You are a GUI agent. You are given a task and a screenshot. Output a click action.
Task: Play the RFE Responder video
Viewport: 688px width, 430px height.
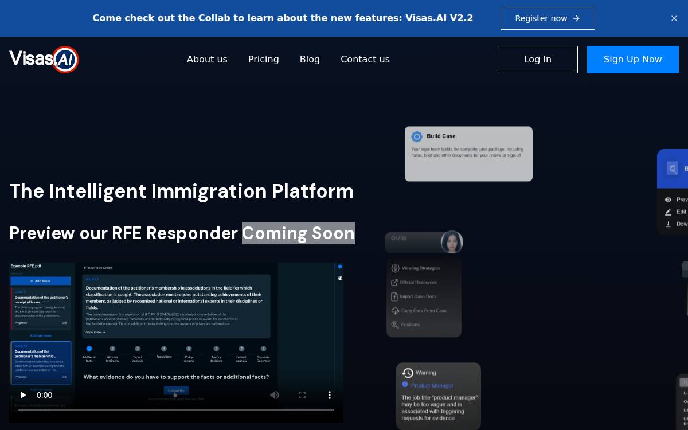pyautogui.click(x=23, y=395)
